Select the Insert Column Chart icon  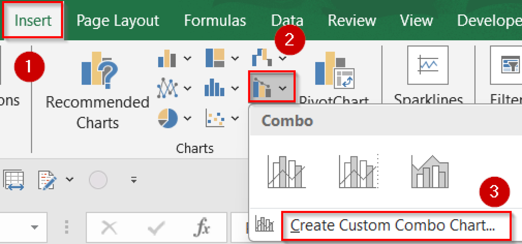tap(167, 59)
